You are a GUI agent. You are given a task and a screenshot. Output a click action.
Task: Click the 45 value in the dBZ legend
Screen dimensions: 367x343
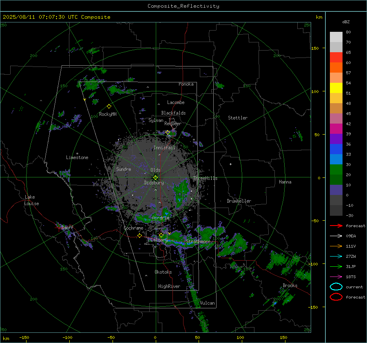pyautogui.click(x=348, y=113)
